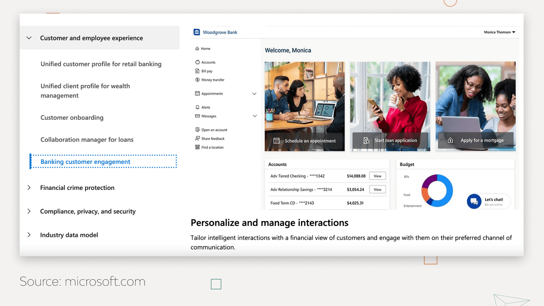The width and height of the screenshot is (544, 306).
Task: Click Start loan application button
Action: (x=390, y=141)
